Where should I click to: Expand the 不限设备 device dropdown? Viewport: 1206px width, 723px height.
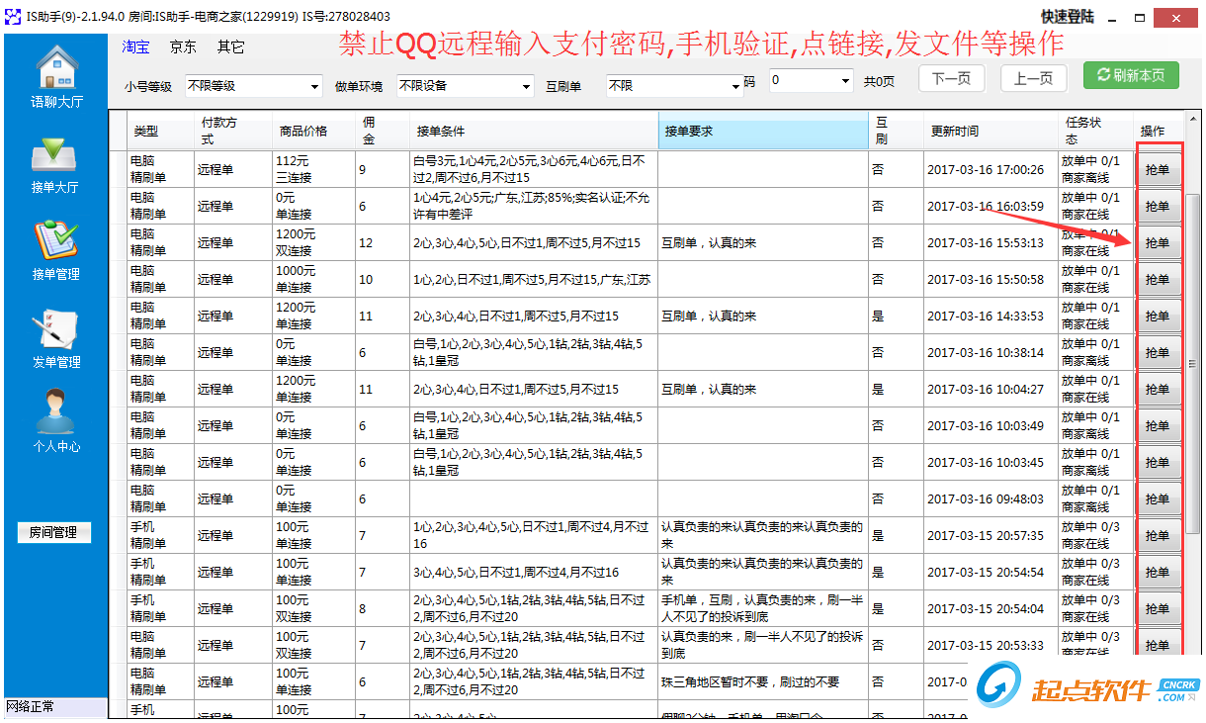[465, 86]
